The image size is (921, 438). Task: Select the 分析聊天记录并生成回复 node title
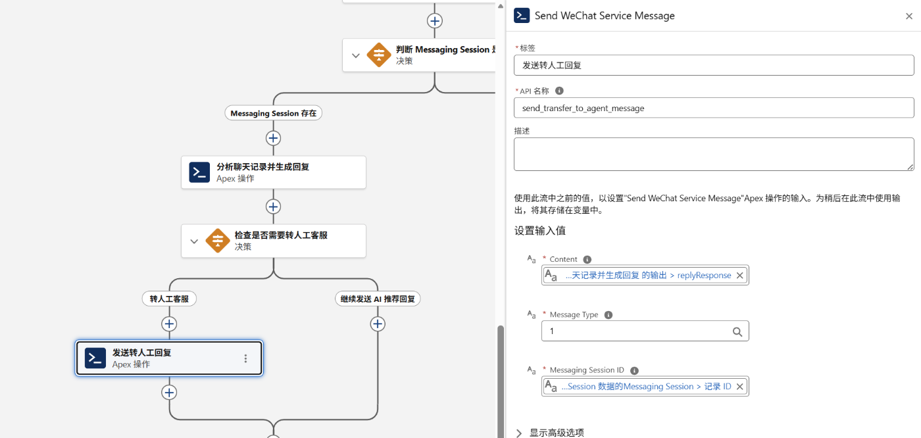pos(262,166)
